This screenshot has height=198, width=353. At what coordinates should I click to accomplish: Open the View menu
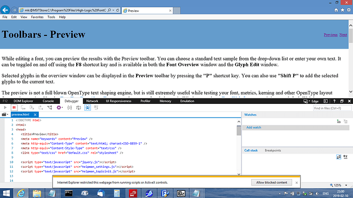(x=24, y=17)
